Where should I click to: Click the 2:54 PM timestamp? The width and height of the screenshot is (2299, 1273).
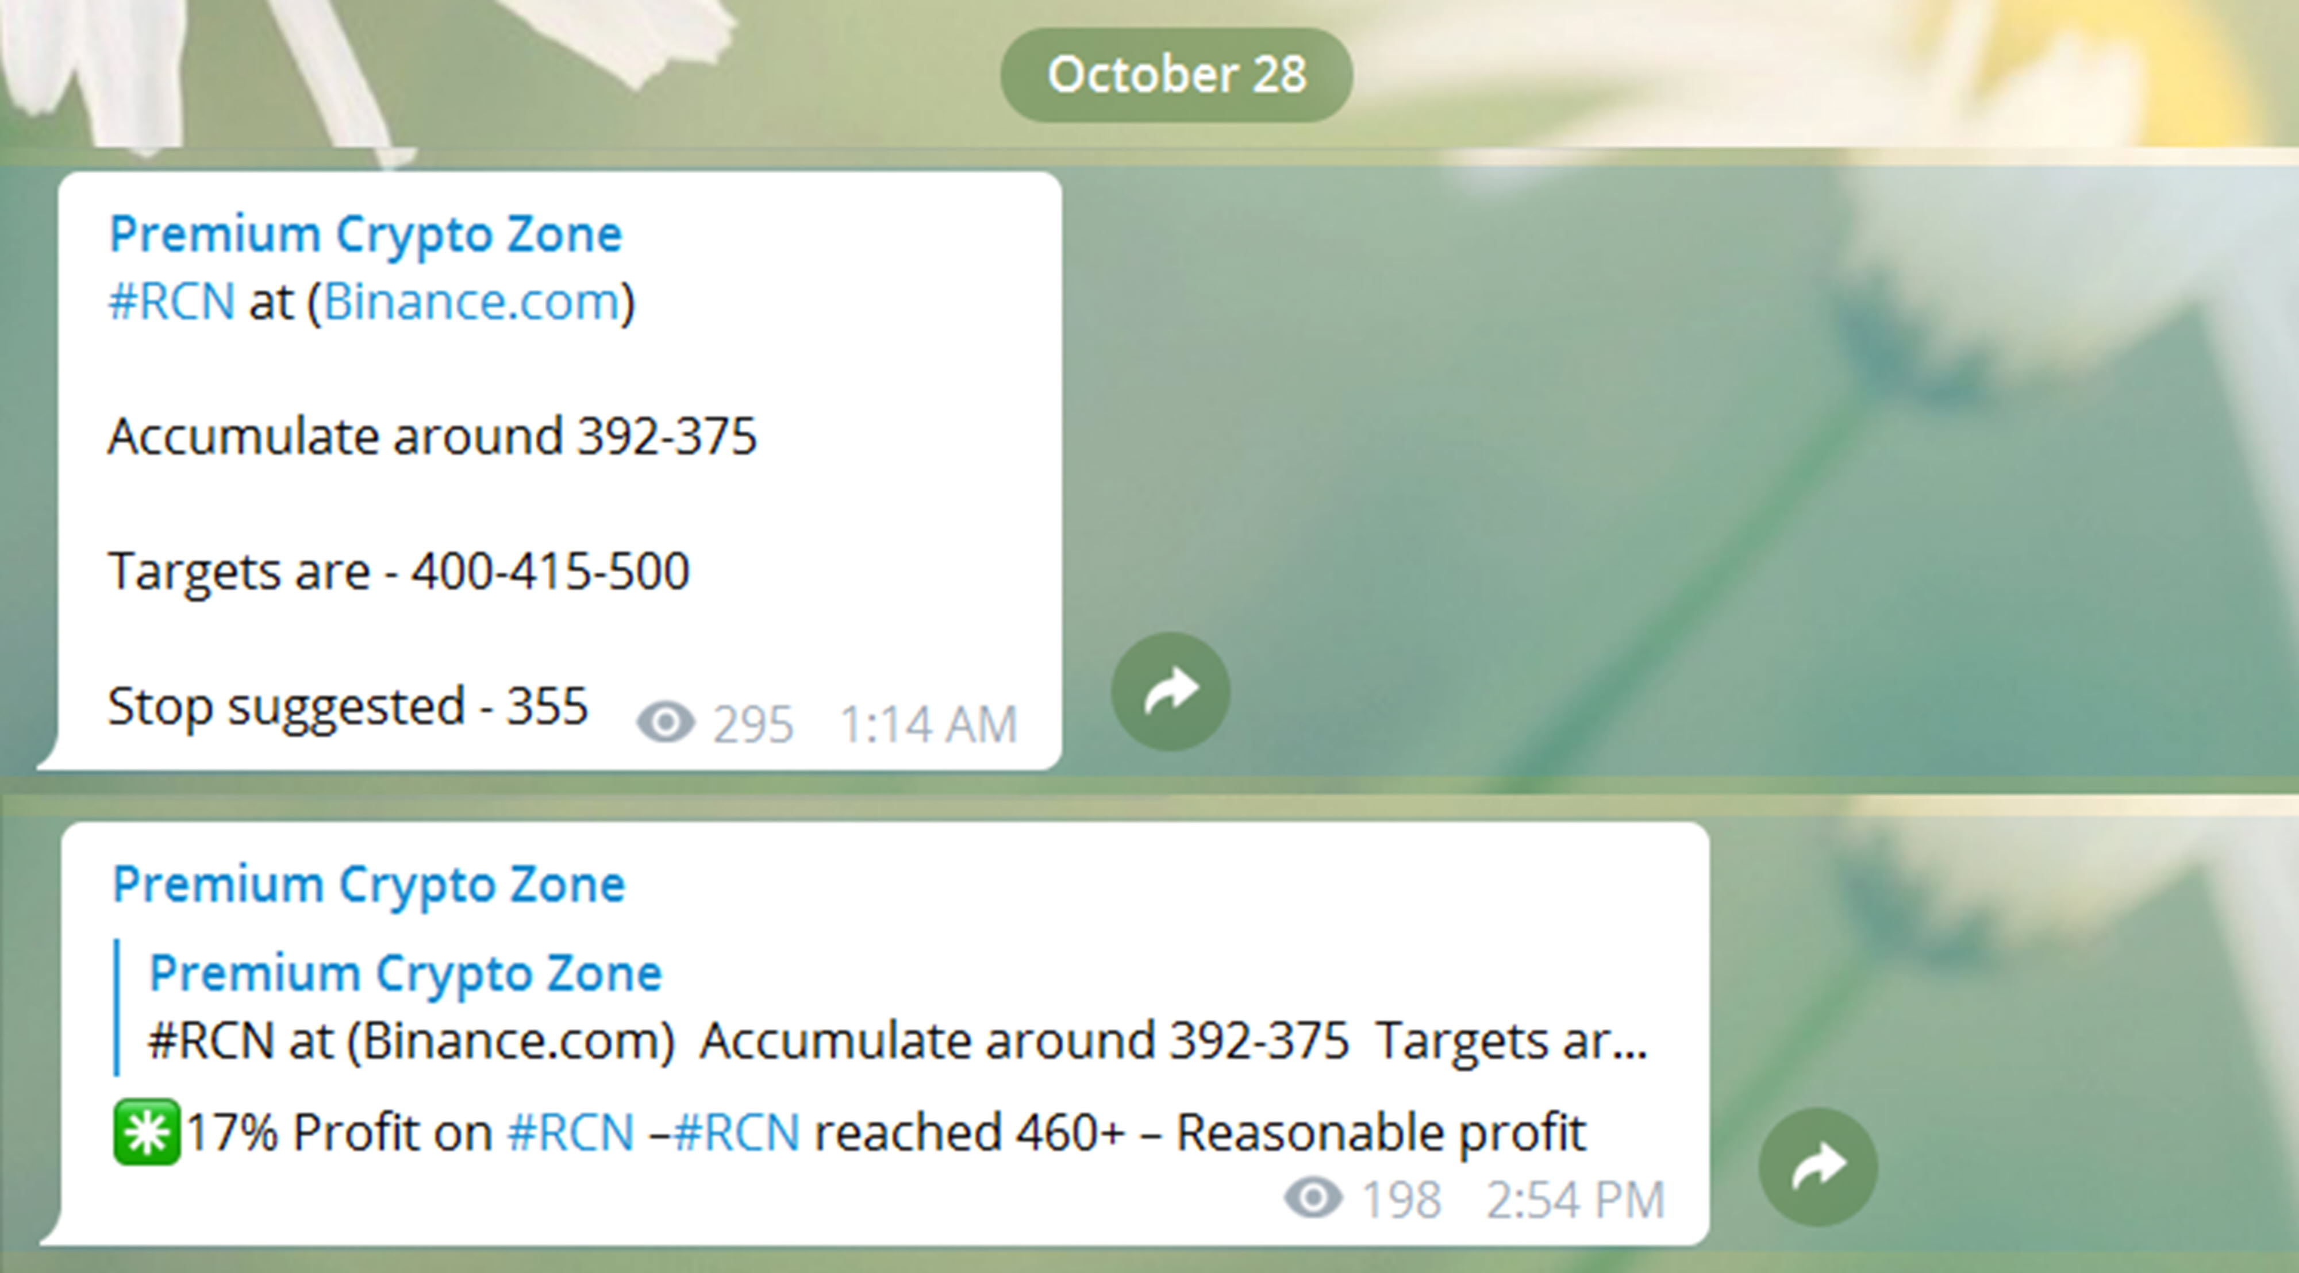(x=1576, y=1200)
